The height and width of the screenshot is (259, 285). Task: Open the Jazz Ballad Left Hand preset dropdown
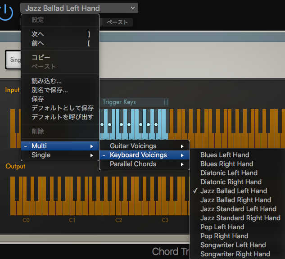79,8
